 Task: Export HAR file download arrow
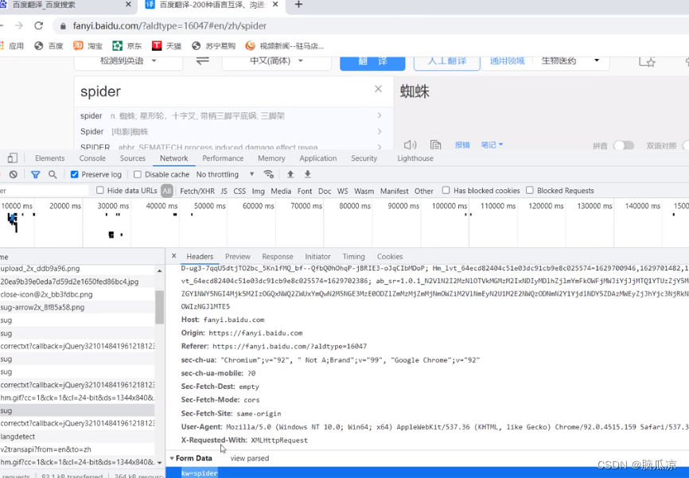tap(308, 174)
